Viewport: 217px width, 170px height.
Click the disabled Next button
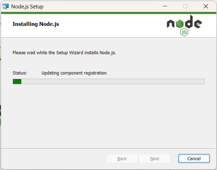(x=154, y=158)
